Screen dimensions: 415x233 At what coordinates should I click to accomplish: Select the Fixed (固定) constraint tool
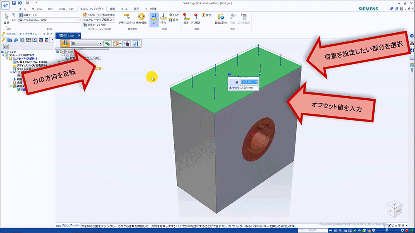(186, 19)
